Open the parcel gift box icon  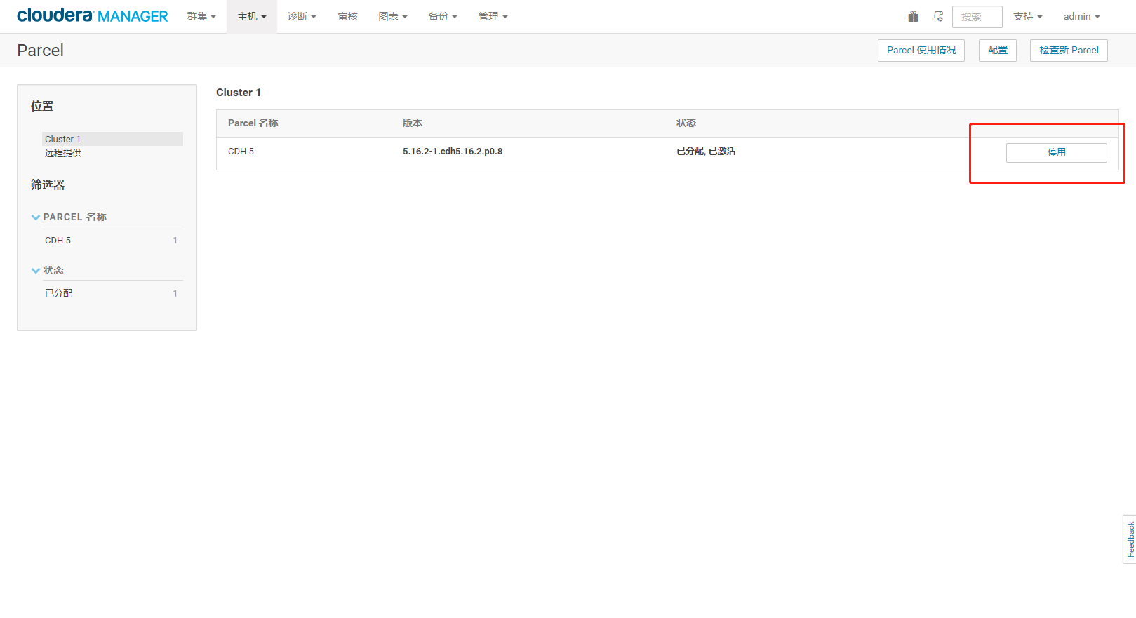(913, 16)
